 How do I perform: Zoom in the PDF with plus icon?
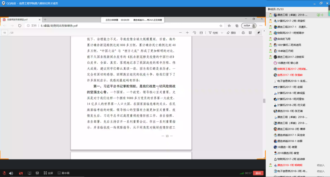click(x=187, y=33)
